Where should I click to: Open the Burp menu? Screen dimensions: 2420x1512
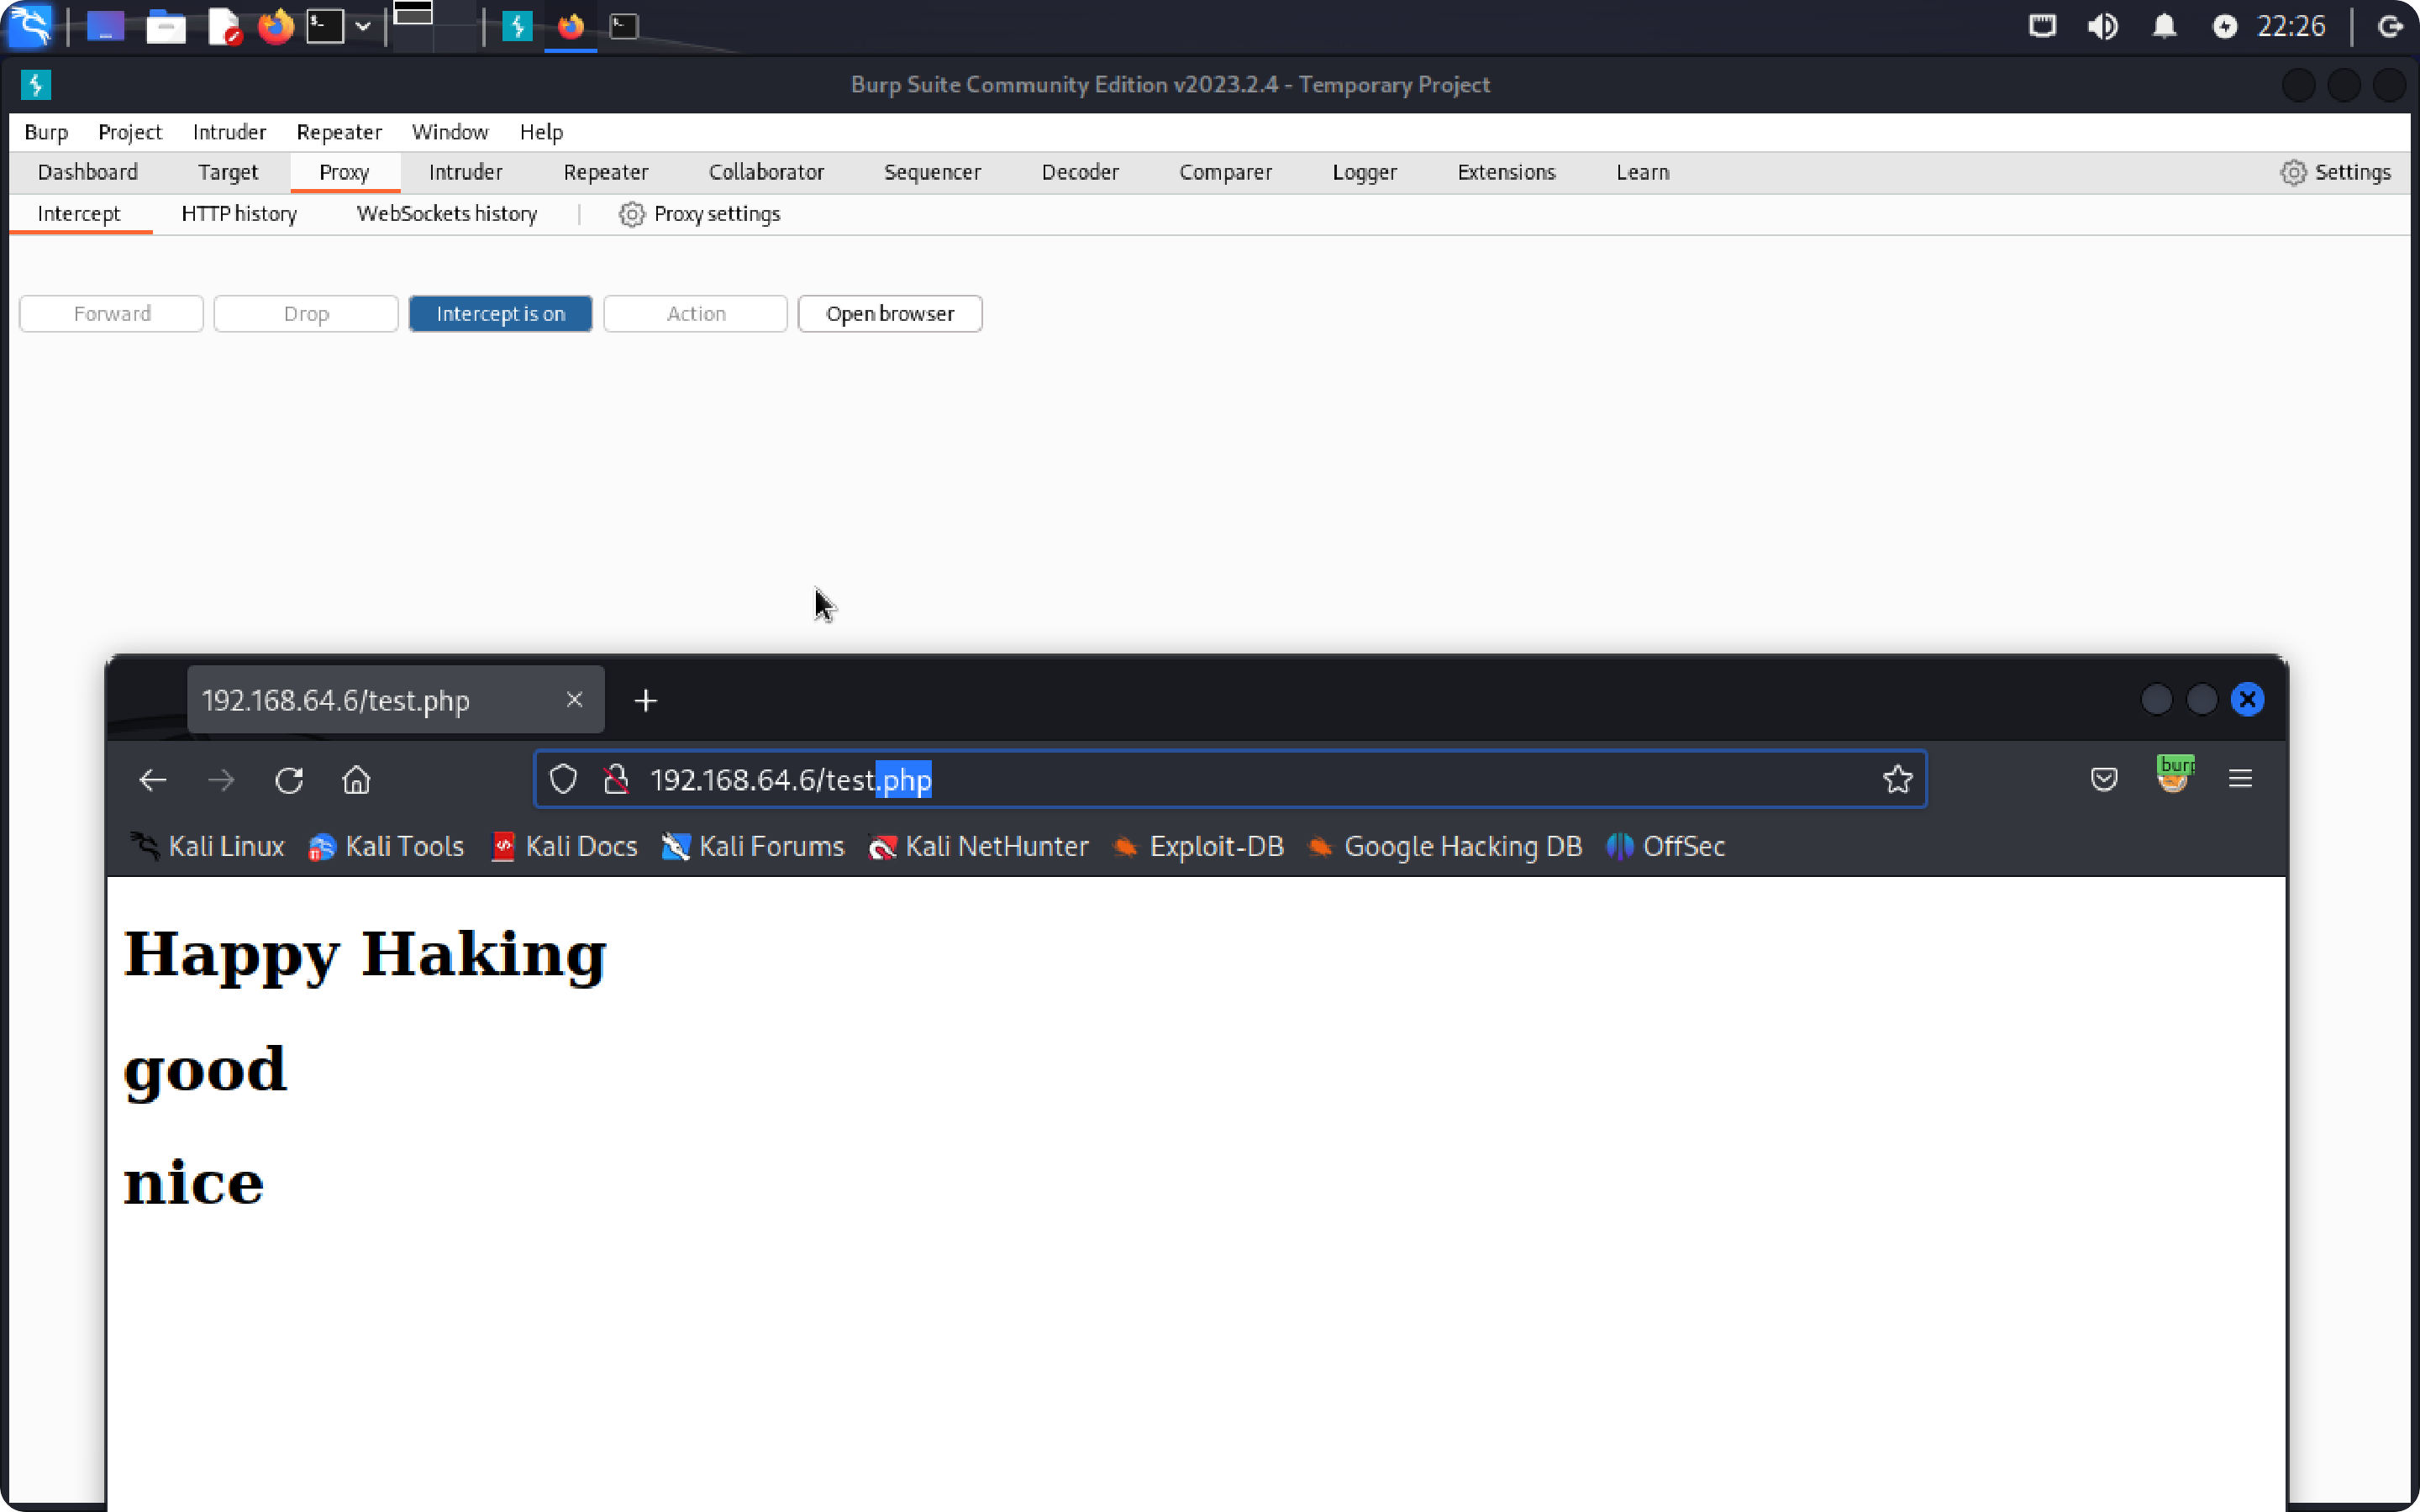[46, 132]
